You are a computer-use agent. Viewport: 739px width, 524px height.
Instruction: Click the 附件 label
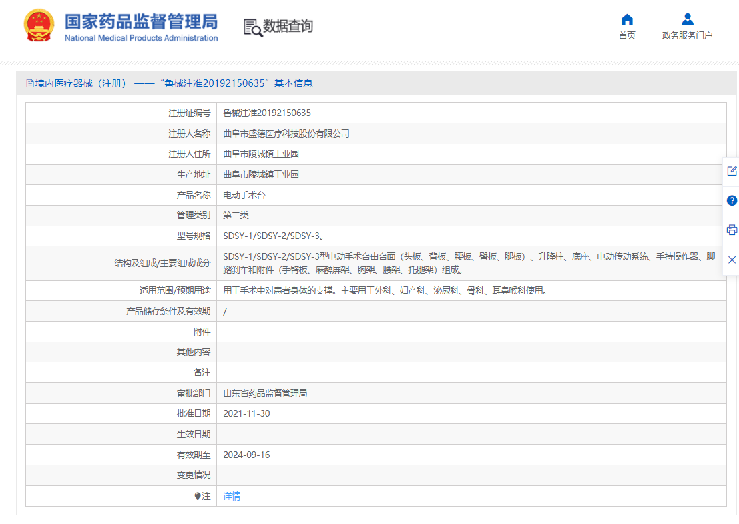pos(202,332)
